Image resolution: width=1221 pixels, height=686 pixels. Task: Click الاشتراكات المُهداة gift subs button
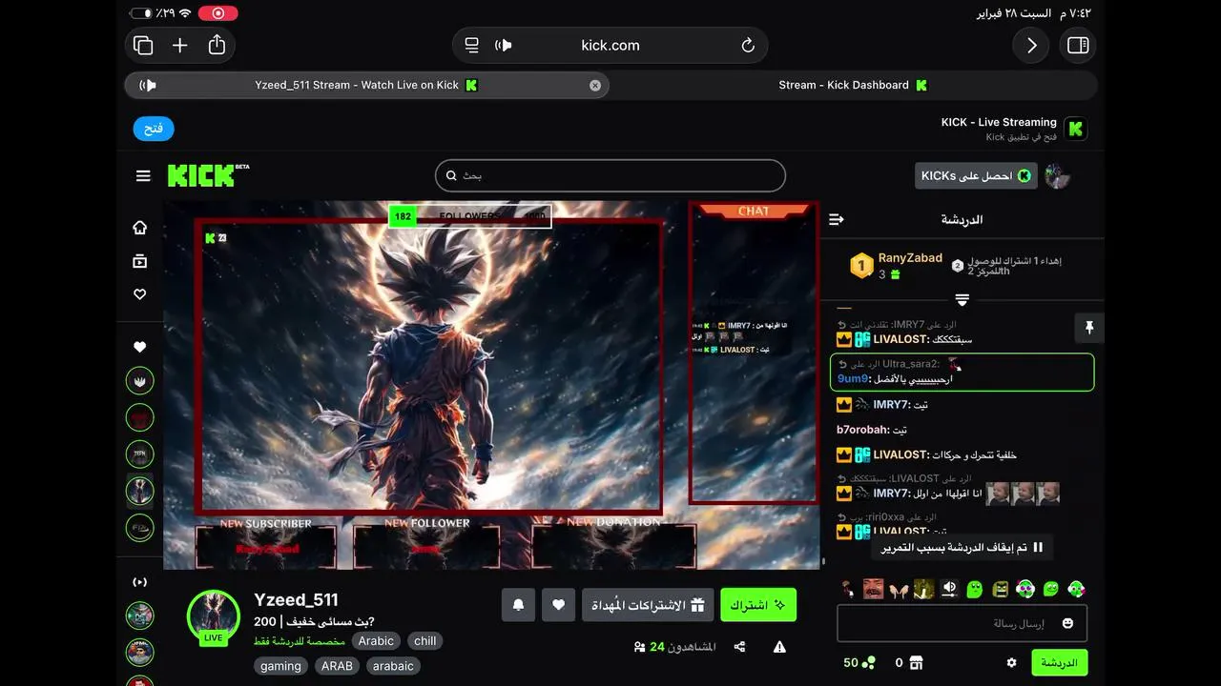[x=647, y=605]
